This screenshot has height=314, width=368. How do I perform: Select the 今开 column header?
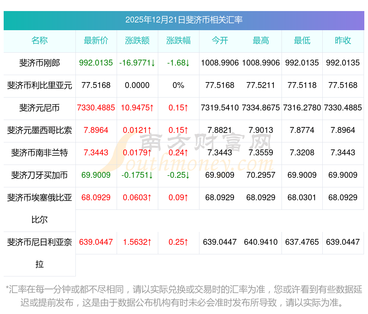click(220, 40)
